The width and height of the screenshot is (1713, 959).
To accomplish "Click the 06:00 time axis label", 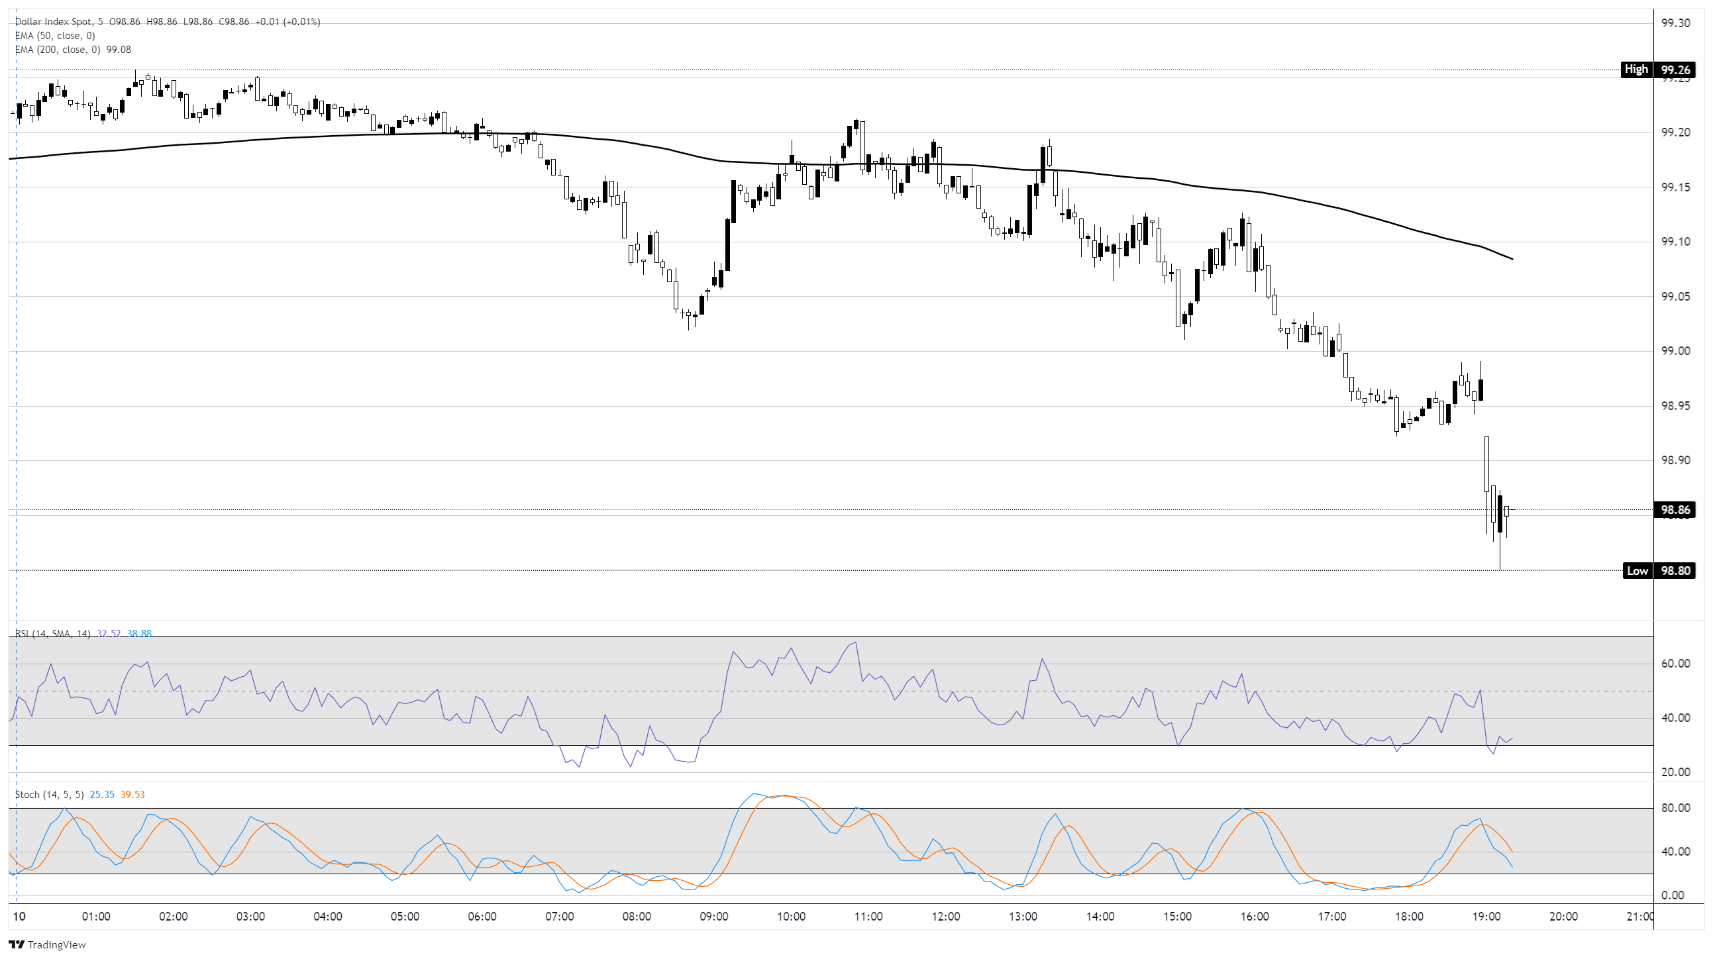I will pos(482,917).
